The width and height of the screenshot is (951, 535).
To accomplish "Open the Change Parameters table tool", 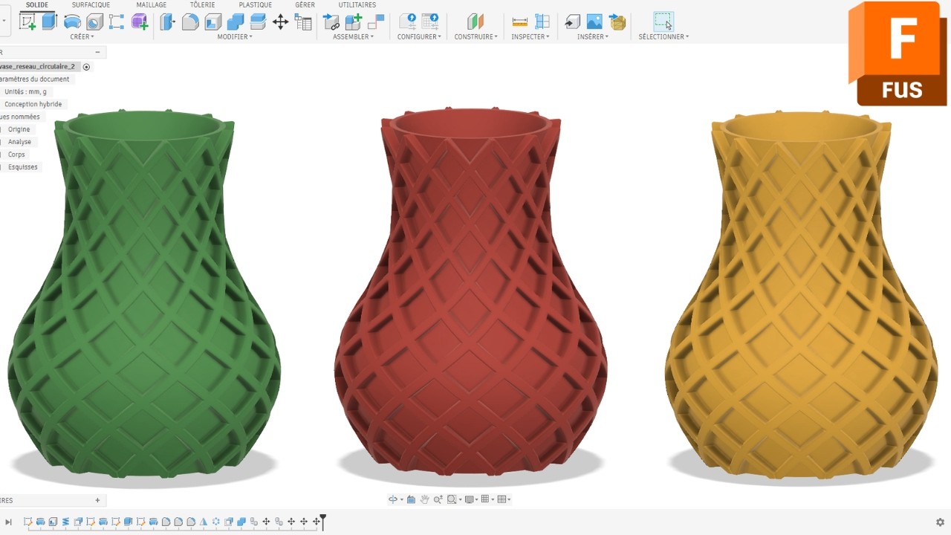I will point(303,22).
